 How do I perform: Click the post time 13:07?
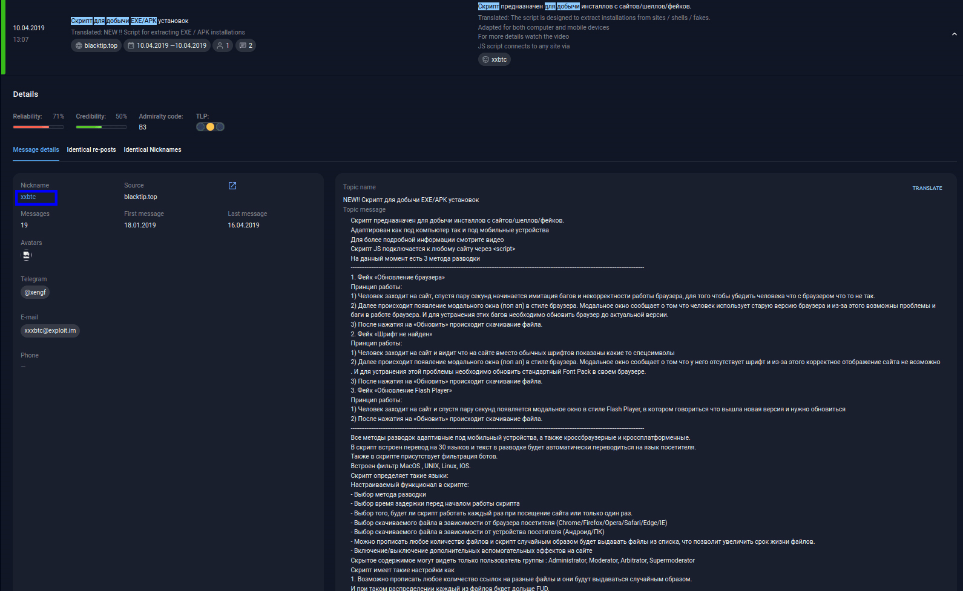[x=21, y=39]
